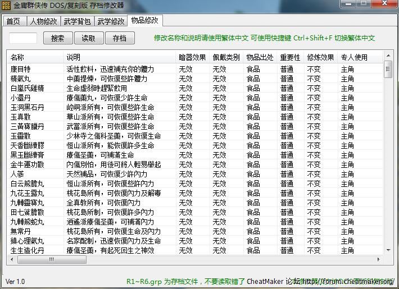The image size is (399, 289).
Task: Focus the search text box
Action: pyautogui.click(x=24, y=38)
